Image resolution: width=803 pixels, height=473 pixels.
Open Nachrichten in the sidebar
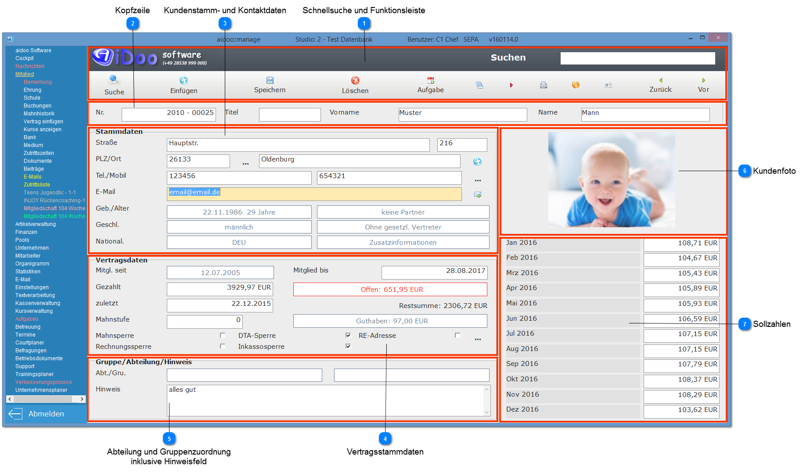(x=30, y=66)
